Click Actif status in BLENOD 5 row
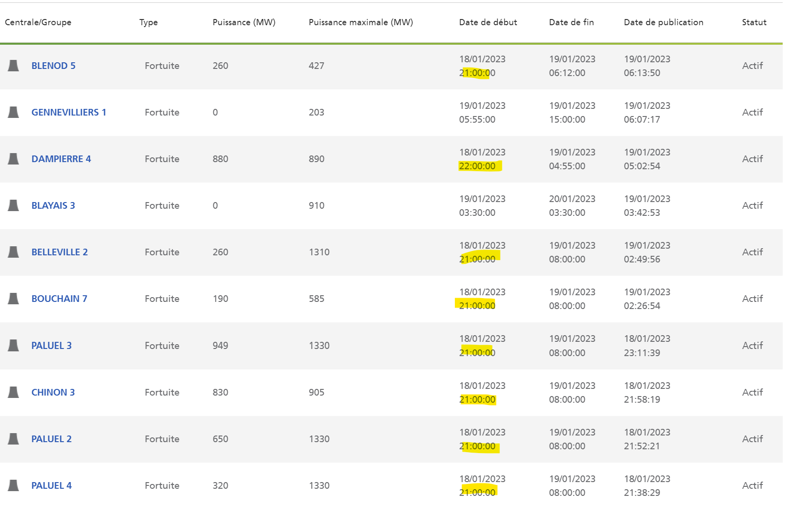 click(752, 66)
